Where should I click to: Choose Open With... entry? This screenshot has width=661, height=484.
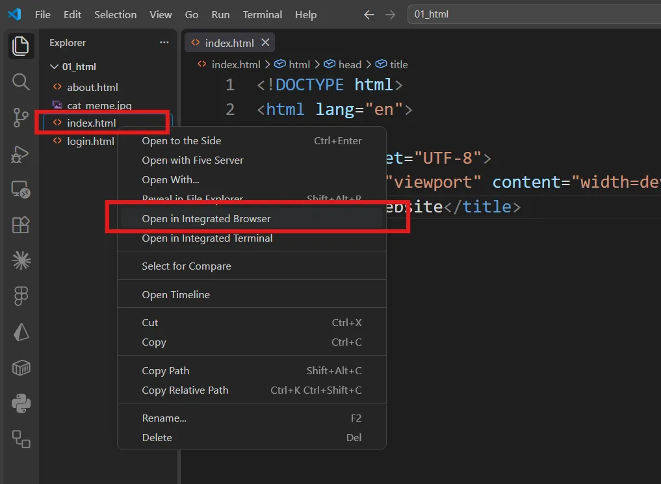tap(252, 179)
